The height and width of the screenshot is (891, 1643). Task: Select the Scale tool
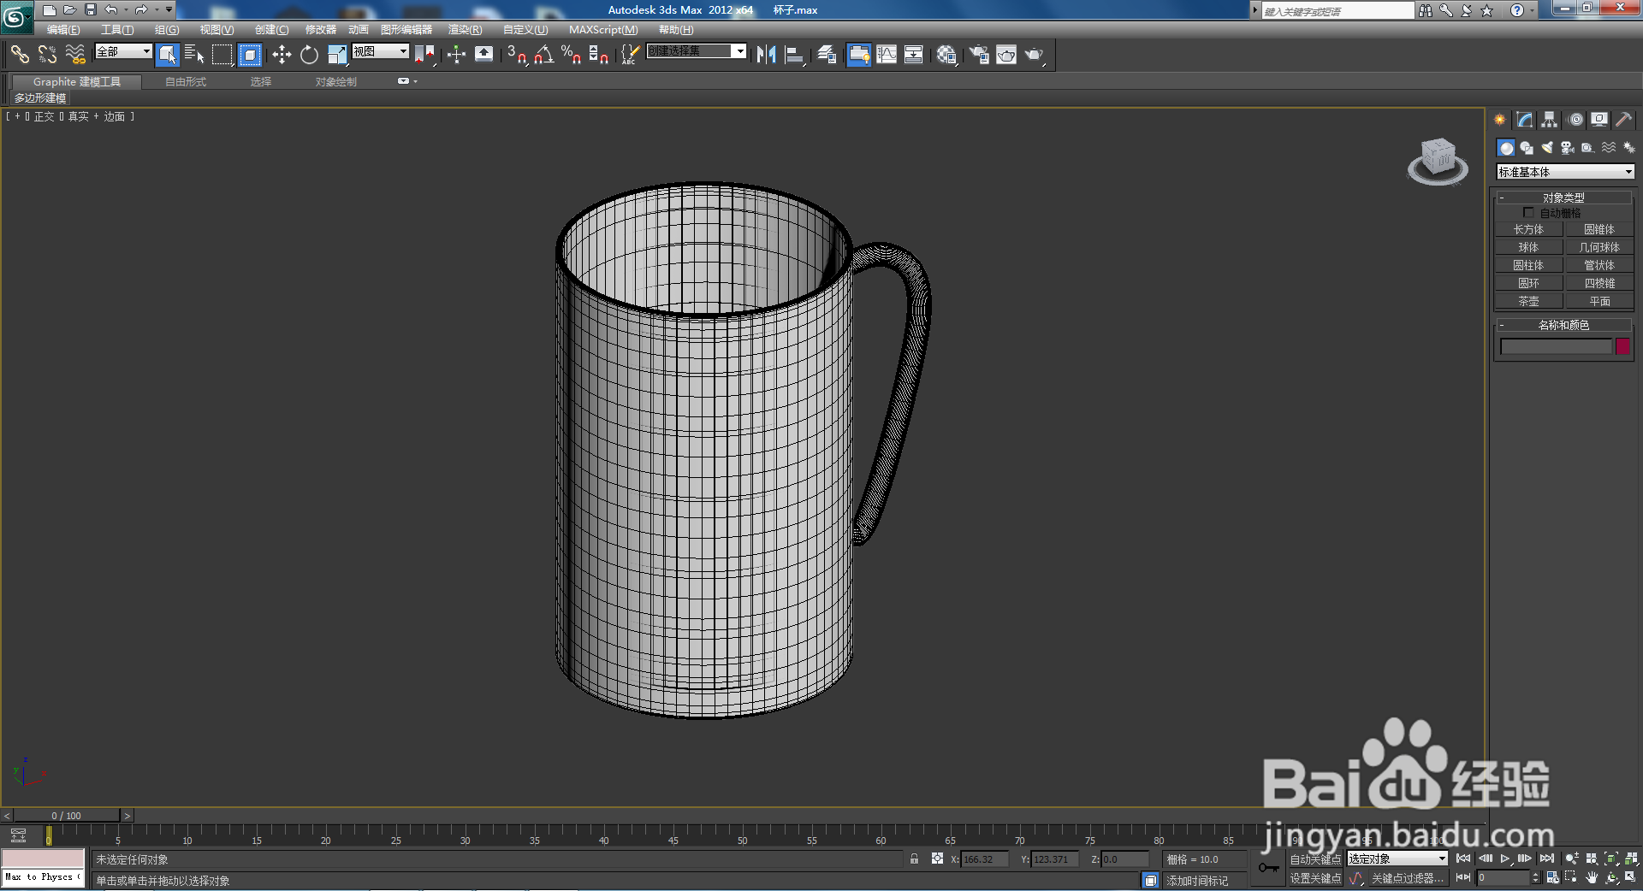pyautogui.click(x=336, y=55)
